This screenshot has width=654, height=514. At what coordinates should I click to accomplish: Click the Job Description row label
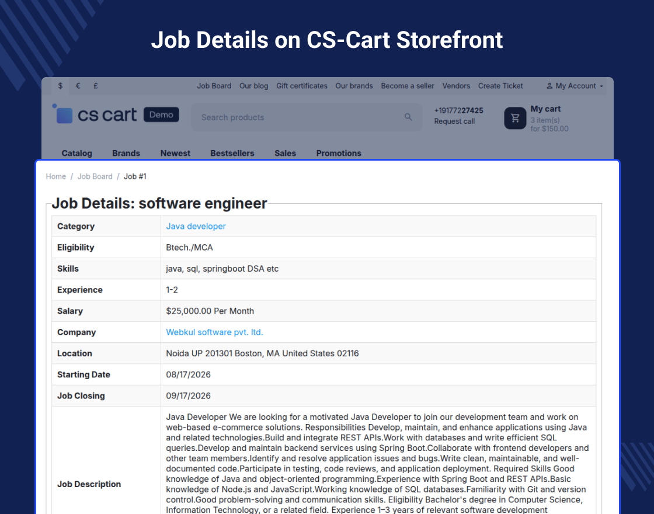tap(89, 484)
